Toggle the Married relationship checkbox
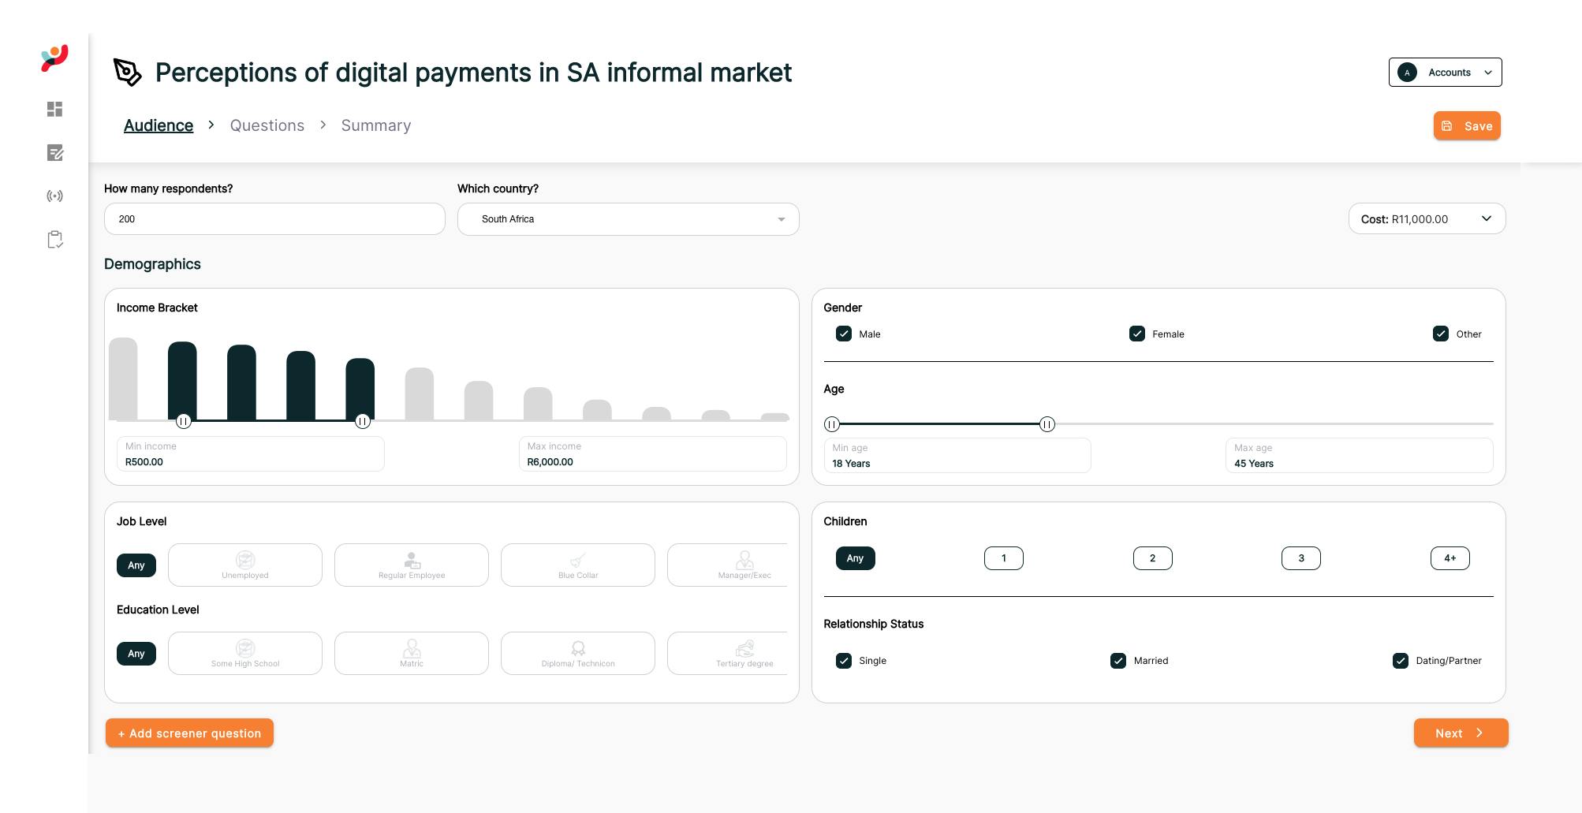The height and width of the screenshot is (813, 1582). click(x=1118, y=661)
